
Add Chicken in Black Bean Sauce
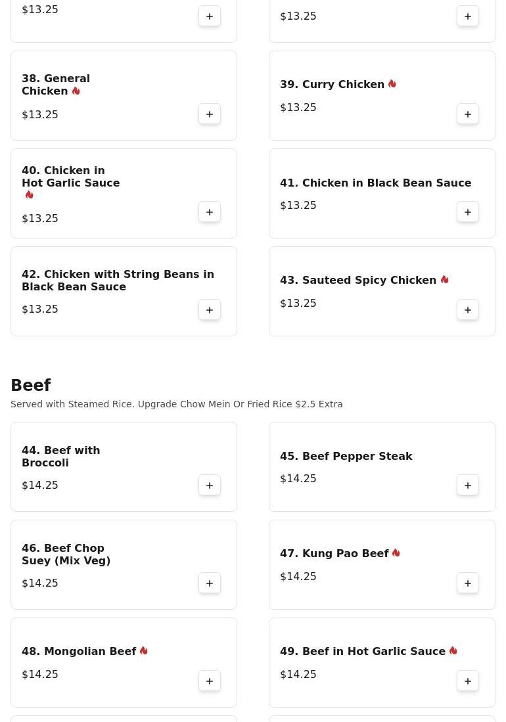click(468, 212)
